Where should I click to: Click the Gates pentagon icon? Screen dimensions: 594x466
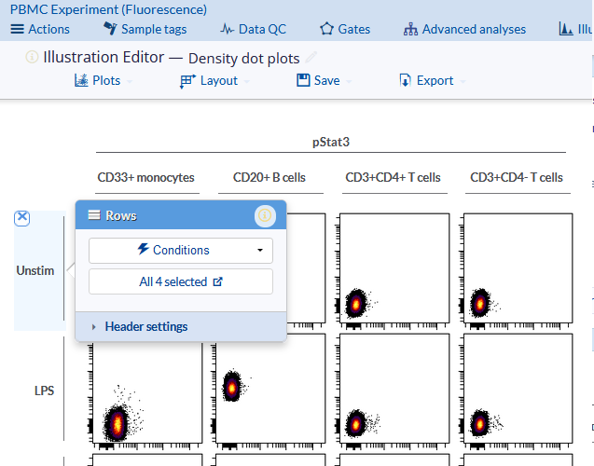(326, 29)
